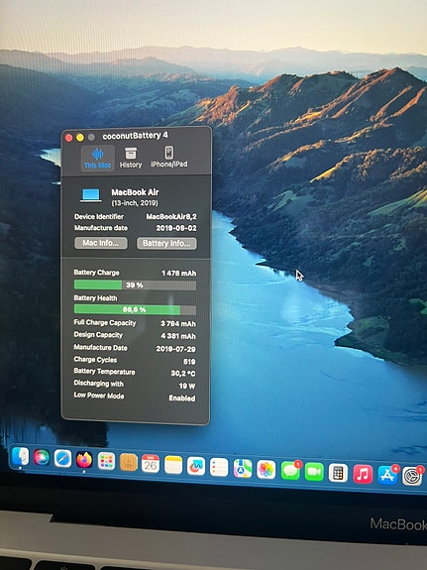Viewport: 427px width, 570px height.
Task: Open the Maps app in dock
Action: pyautogui.click(x=243, y=468)
